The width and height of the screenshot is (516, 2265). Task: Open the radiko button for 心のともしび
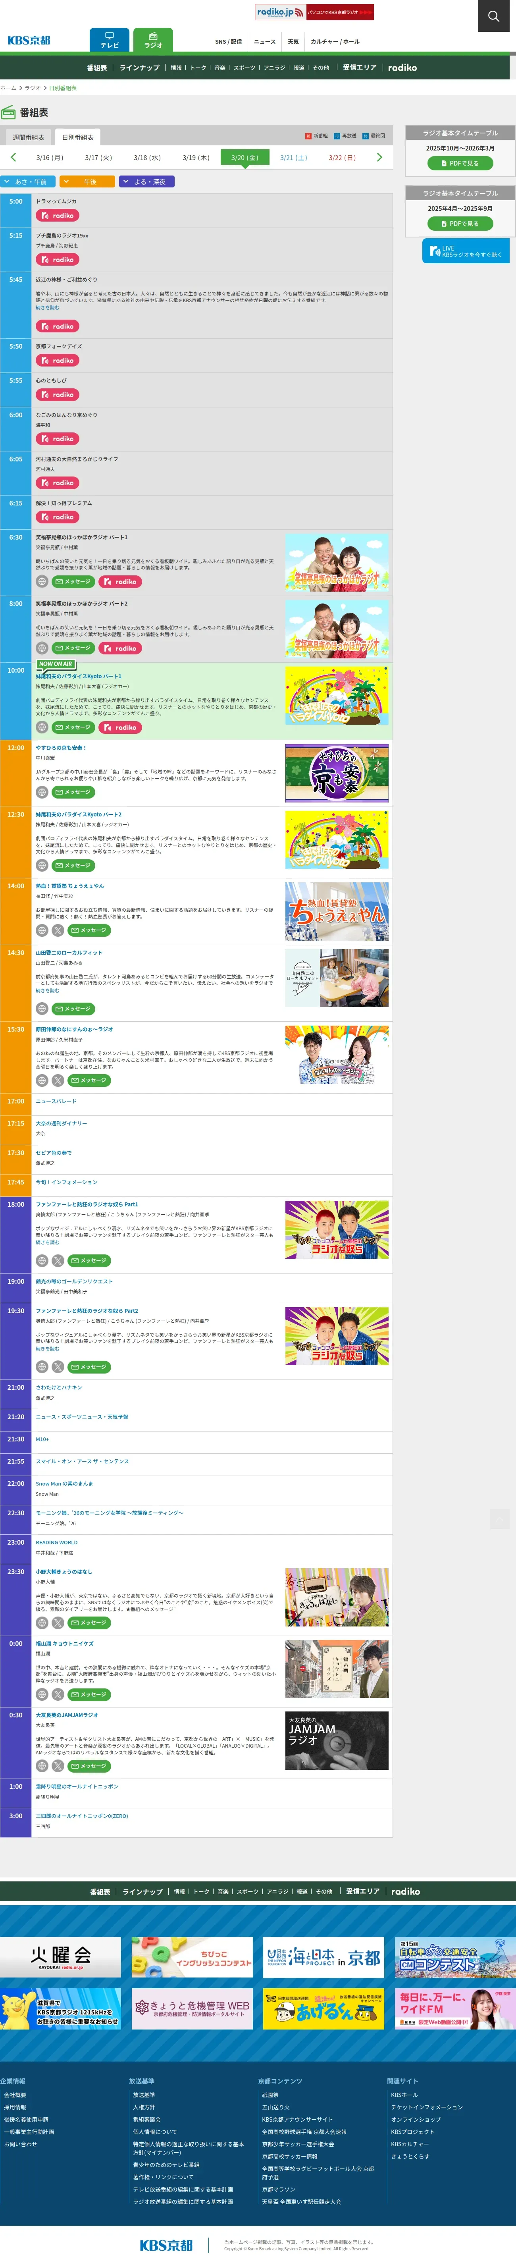click(x=58, y=395)
